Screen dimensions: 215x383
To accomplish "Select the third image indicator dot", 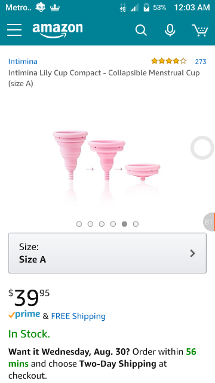I will pyautogui.click(x=102, y=224).
